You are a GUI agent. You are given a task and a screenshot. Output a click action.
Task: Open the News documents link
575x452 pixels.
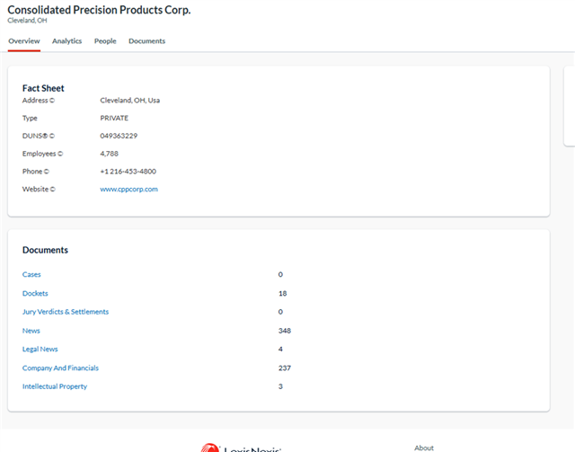31,331
